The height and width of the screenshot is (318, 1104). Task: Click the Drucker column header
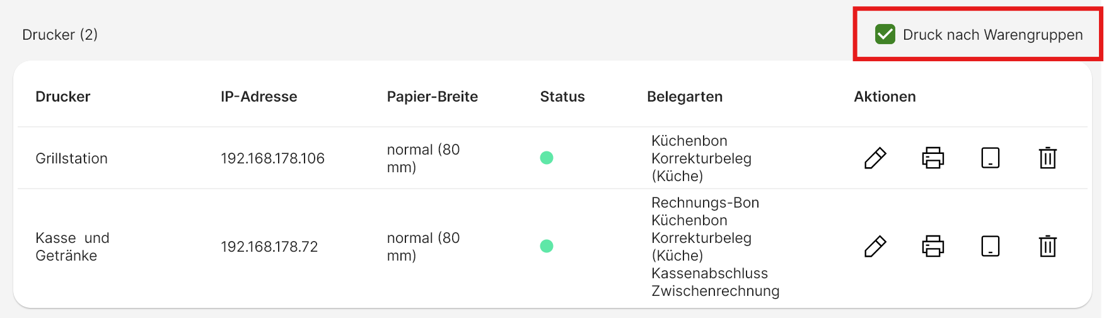click(x=63, y=97)
